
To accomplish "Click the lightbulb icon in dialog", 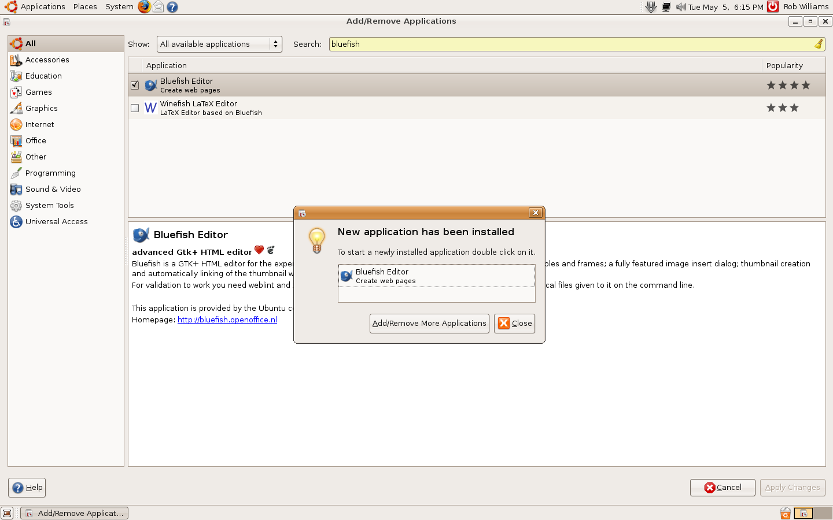I will [x=317, y=240].
